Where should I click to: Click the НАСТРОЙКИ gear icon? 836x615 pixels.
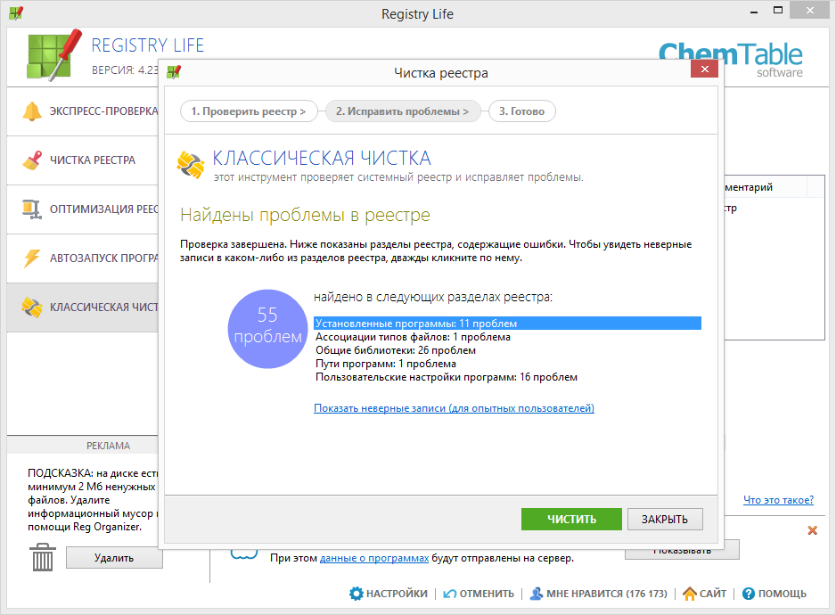tap(357, 593)
